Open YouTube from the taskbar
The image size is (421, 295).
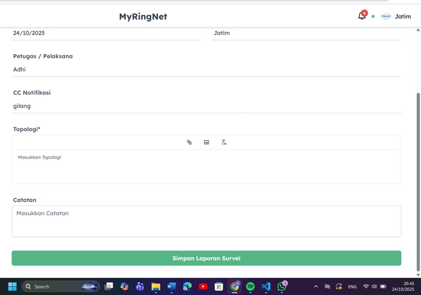[x=203, y=286]
